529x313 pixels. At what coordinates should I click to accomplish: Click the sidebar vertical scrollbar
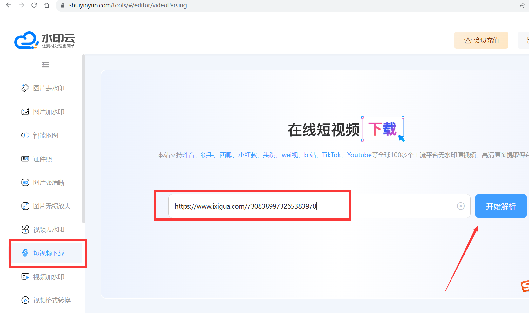pyautogui.click(x=83, y=139)
